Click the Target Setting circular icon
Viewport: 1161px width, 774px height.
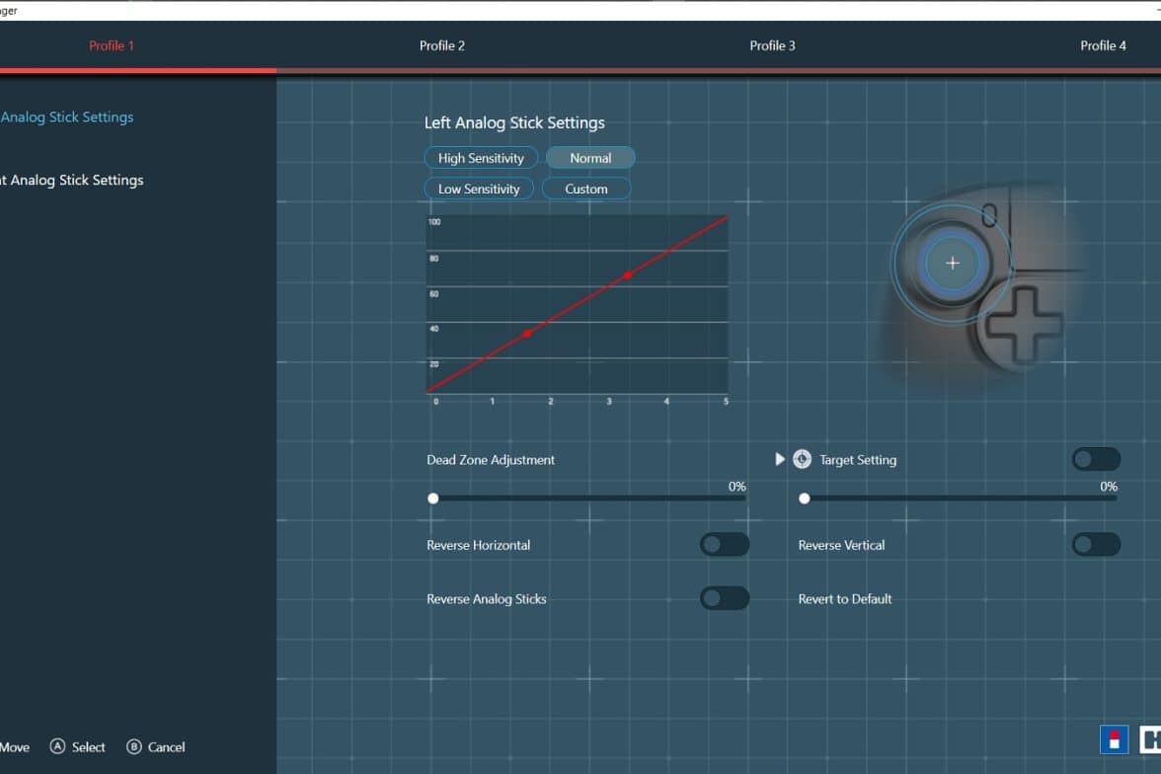tap(802, 459)
